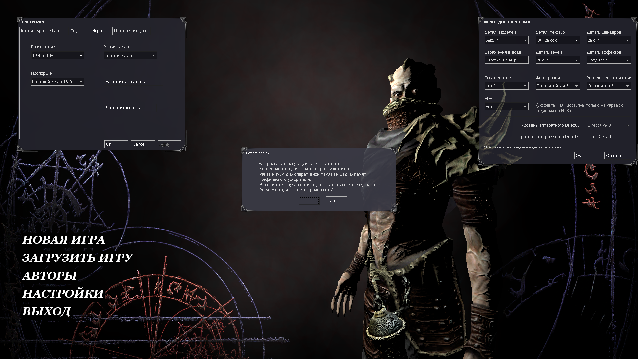This screenshot has width=638, height=359.
Task: Open АВТОРЫ from the main menu
Action: pyautogui.click(x=50, y=276)
